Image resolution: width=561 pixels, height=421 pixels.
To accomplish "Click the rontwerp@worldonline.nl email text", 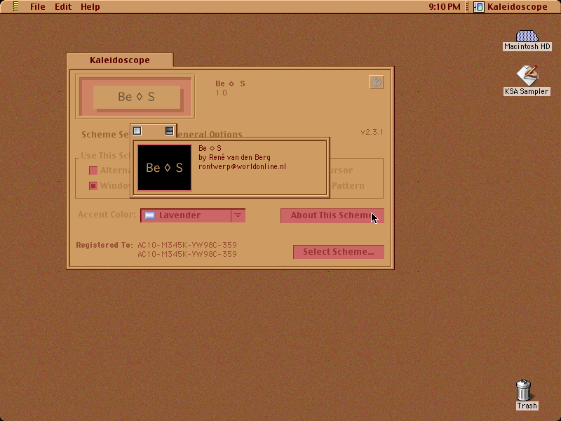I will [242, 167].
